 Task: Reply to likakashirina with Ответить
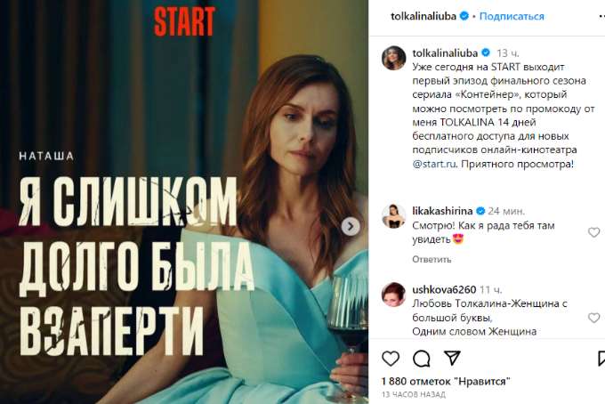coord(432,259)
